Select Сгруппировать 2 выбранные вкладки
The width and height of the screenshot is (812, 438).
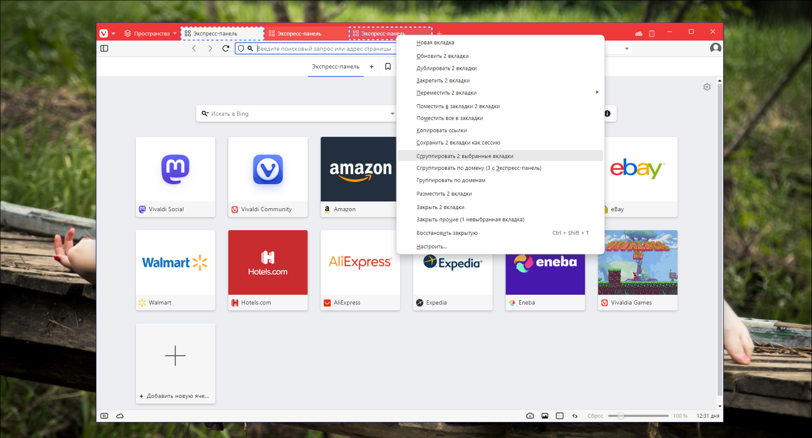500,156
